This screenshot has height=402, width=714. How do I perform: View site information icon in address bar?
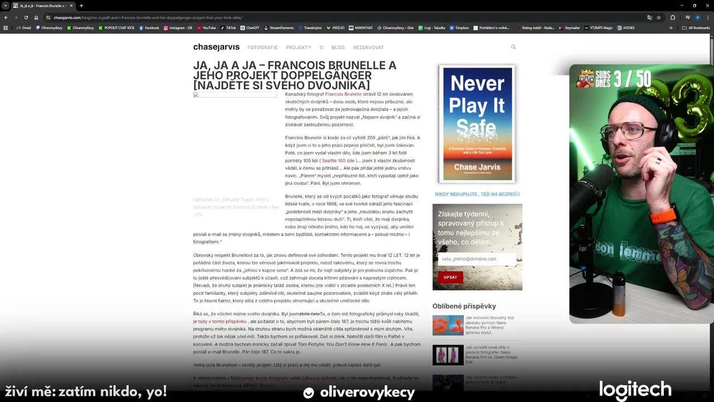click(49, 17)
